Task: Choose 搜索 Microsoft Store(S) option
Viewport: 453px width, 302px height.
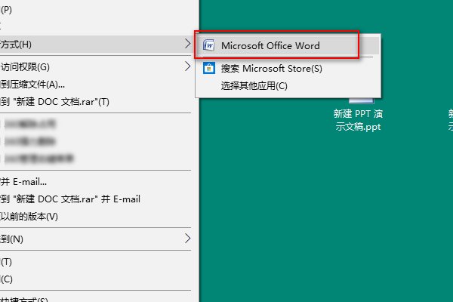Action: pyautogui.click(x=271, y=69)
